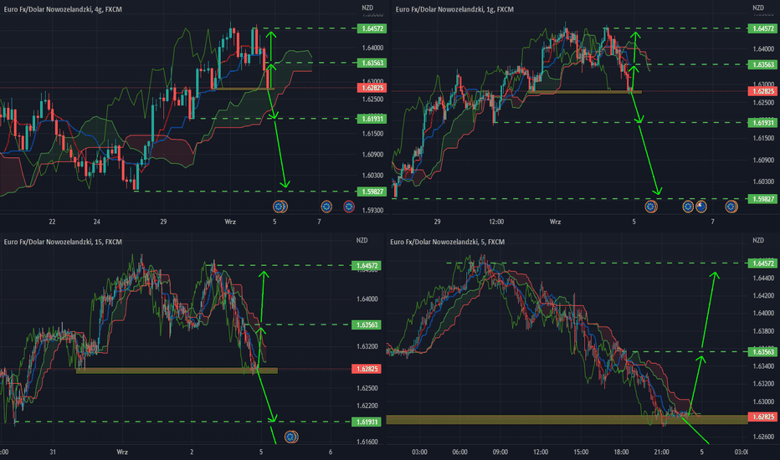This screenshot has height=460, width=780.
Task: Open the NZD currency selector on 1g chart
Action: pyautogui.click(x=758, y=8)
